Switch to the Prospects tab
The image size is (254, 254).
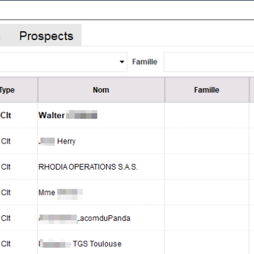46,36
